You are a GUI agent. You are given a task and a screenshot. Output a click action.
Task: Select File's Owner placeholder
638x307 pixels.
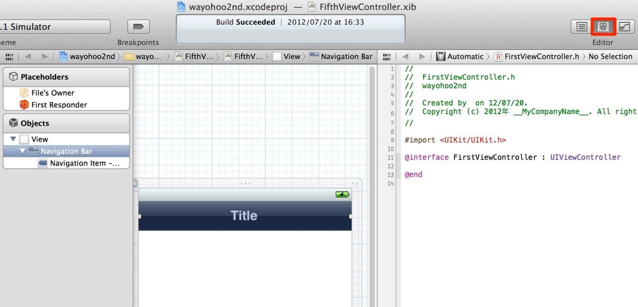click(52, 92)
